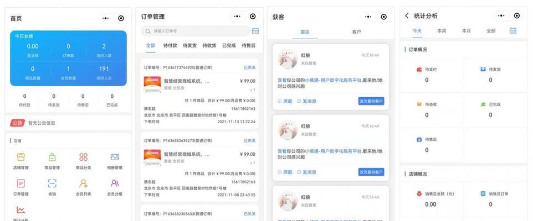
Task: Open 会员分组 member group icon
Action: click(115, 183)
